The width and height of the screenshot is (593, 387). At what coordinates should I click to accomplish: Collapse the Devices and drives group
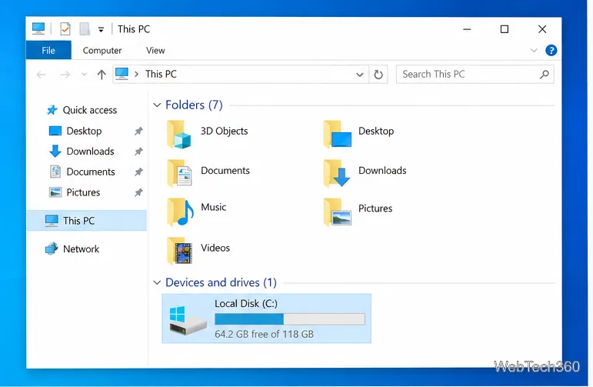(157, 282)
